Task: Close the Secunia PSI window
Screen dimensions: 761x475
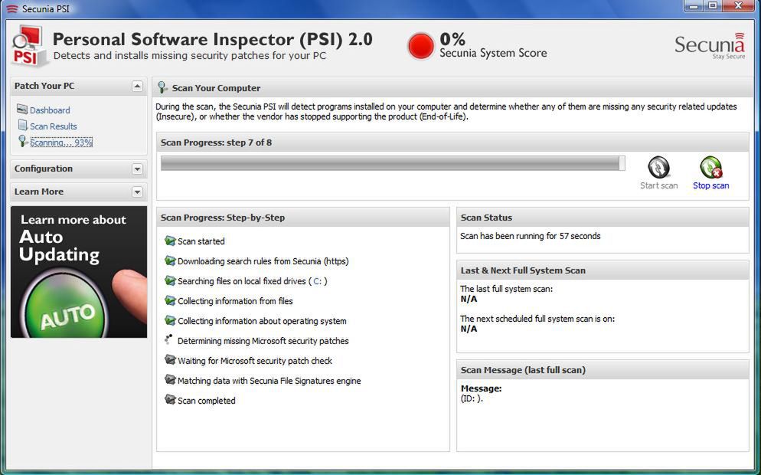Action: (x=738, y=6)
